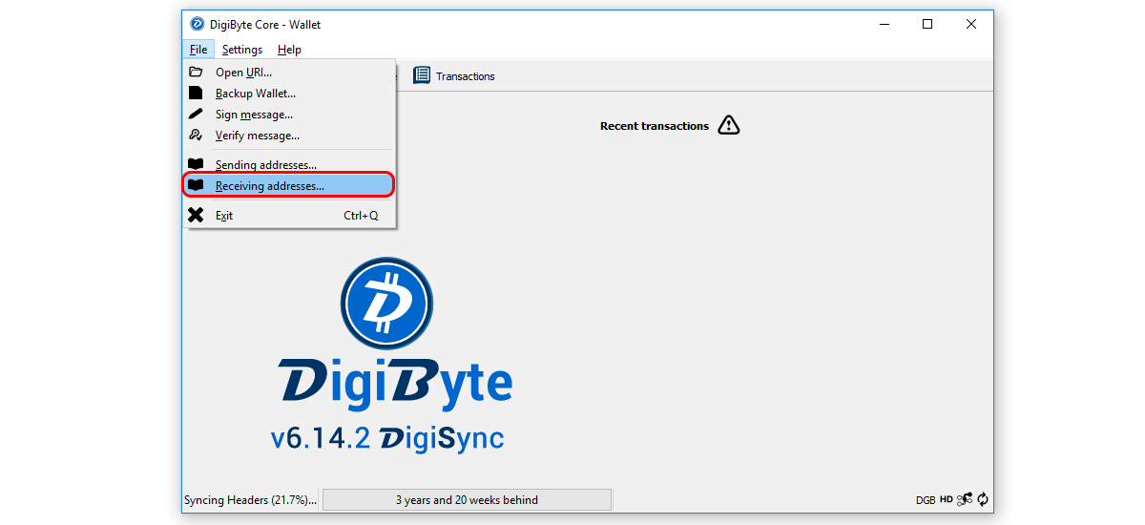The width and height of the screenshot is (1145, 525).
Task: Click the Transactions tab list icon
Action: [422, 75]
